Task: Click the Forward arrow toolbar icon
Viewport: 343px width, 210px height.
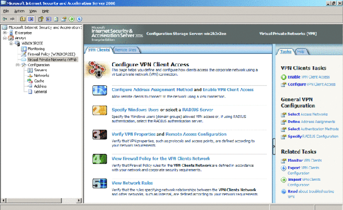Action: (x=12, y=19)
